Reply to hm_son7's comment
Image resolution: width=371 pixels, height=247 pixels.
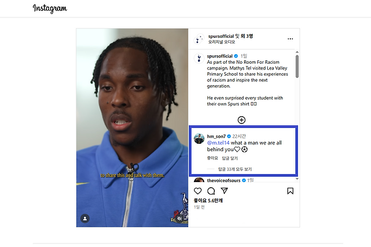click(229, 158)
